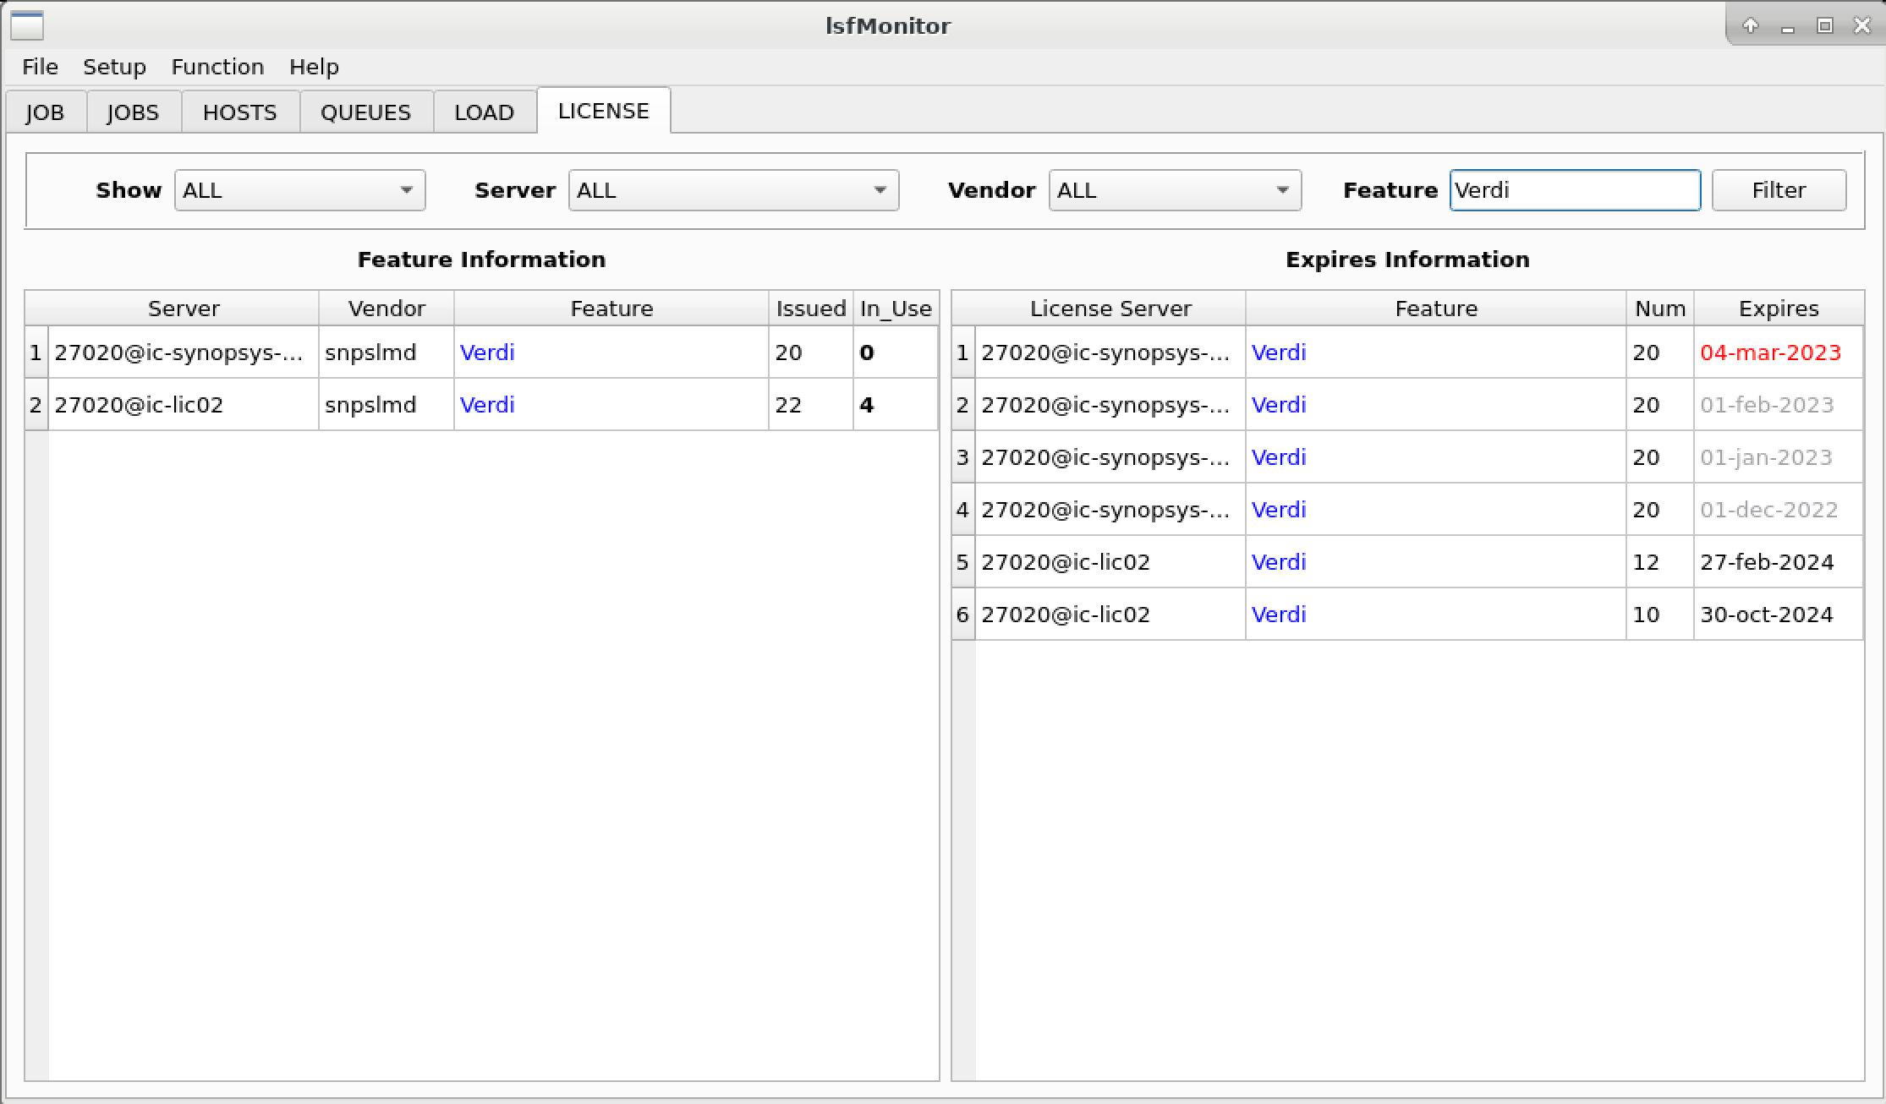
Task: Open the File menu
Action: click(39, 67)
